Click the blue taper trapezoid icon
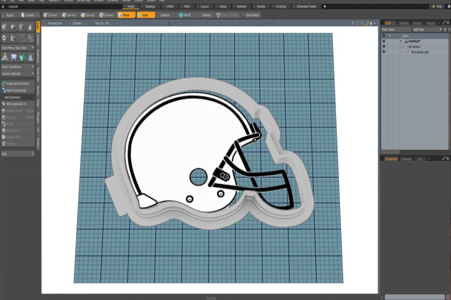Screen dimensions: 451x300 [x=30, y=58]
